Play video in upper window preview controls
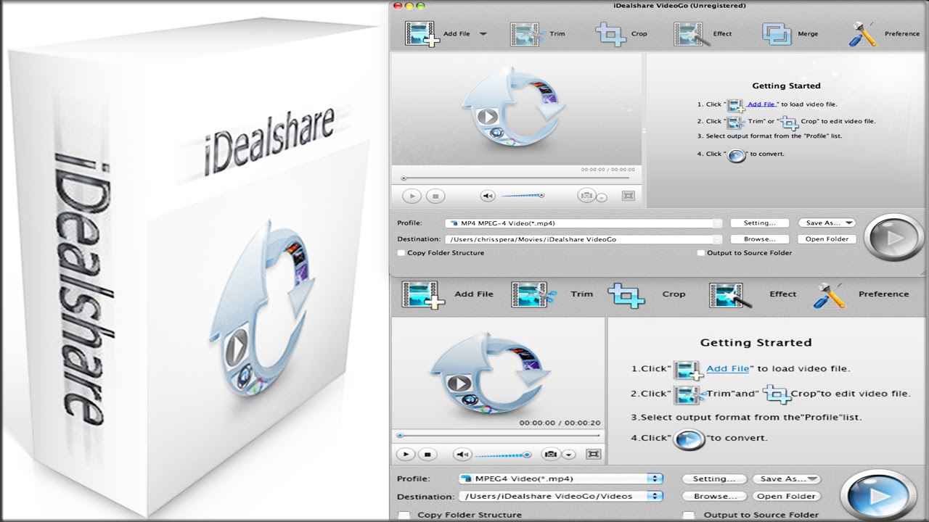The height and width of the screenshot is (522, 929). [x=412, y=196]
